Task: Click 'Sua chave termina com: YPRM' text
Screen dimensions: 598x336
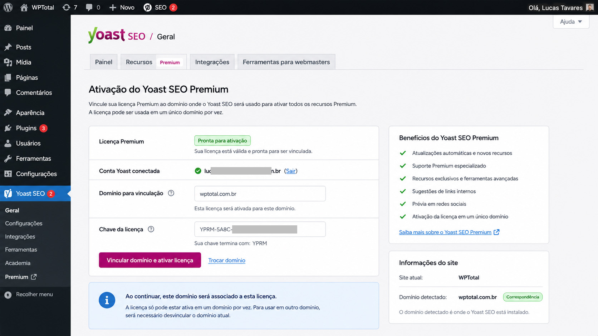Action: pyautogui.click(x=231, y=243)
